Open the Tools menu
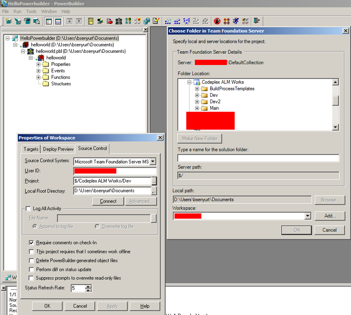 click(x=31, y=11)
